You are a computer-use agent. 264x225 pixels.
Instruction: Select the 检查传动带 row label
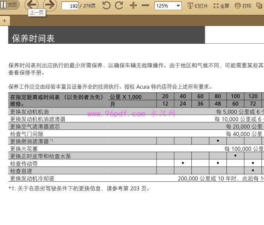tap(24, 163)
